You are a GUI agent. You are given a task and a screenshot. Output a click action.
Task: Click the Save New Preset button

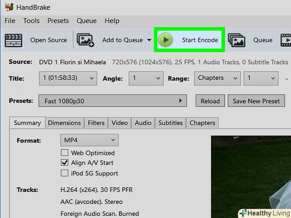click(256, 101)
